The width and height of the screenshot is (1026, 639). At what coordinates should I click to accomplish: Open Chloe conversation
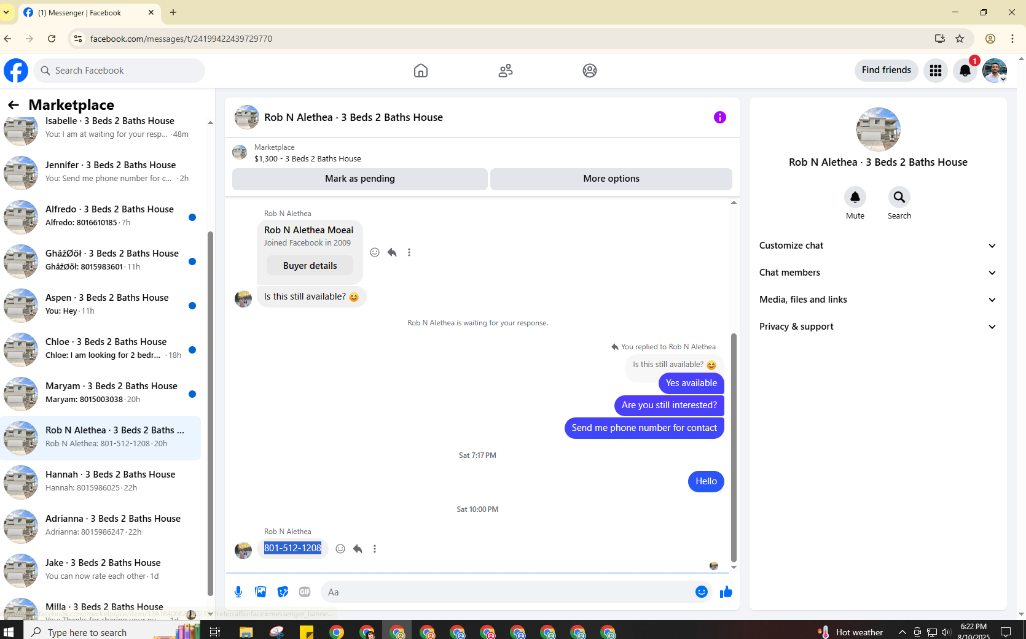pyautogui.click(x=101, y=349)
